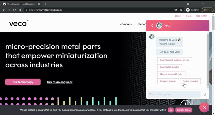Open a new browser tab
The width and height of the screenshot is (215, 115).
point(46,4)
